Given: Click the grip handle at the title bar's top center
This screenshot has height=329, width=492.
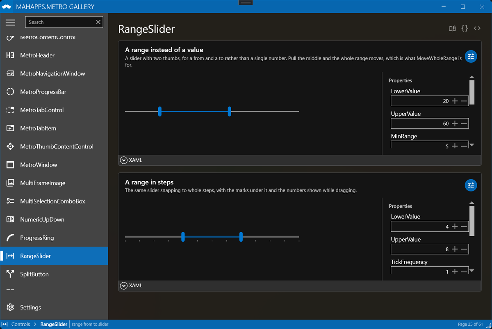Looking at the screenshot, I should [x=246, y=2].
